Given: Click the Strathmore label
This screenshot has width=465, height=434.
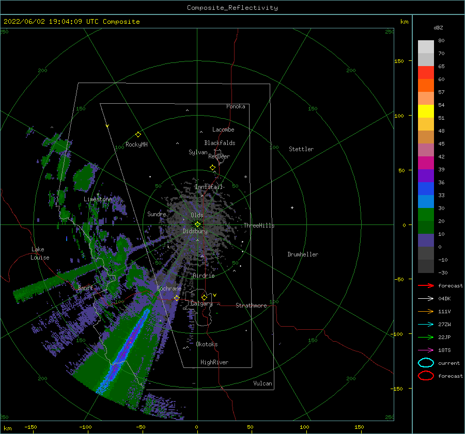Looking at the screenshot, I should (251, 306).
